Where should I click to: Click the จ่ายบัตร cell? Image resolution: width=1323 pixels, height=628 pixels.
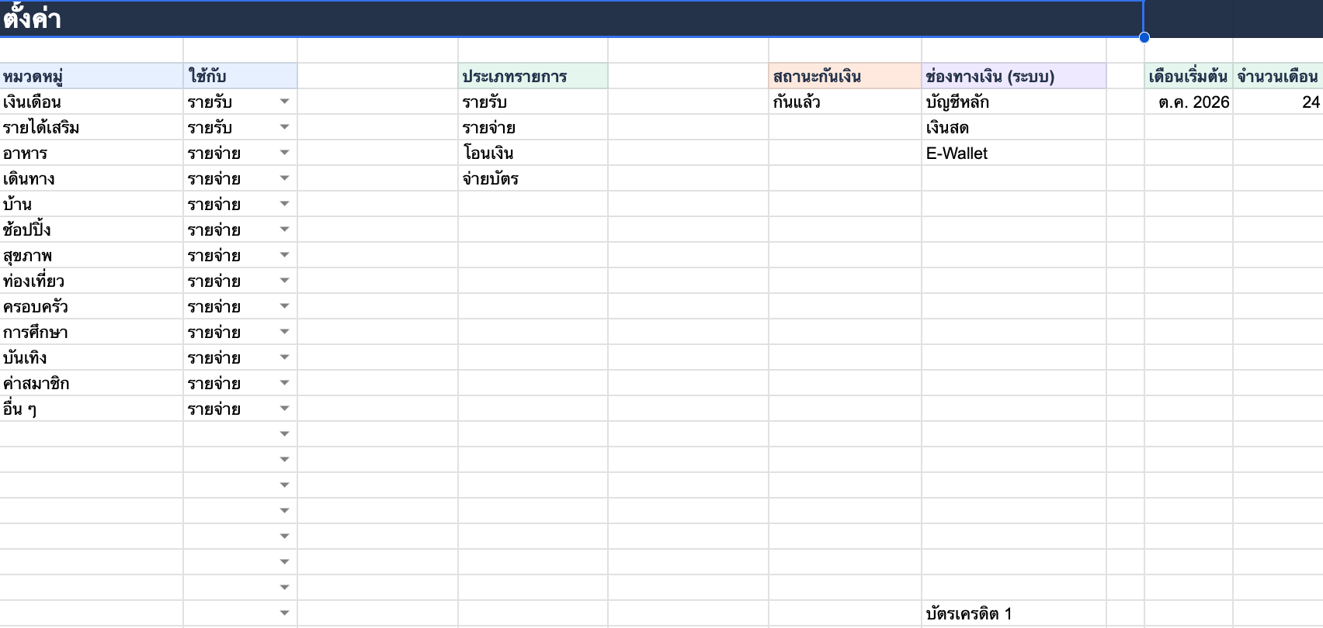pyautogui.click(x=533, y=178)
